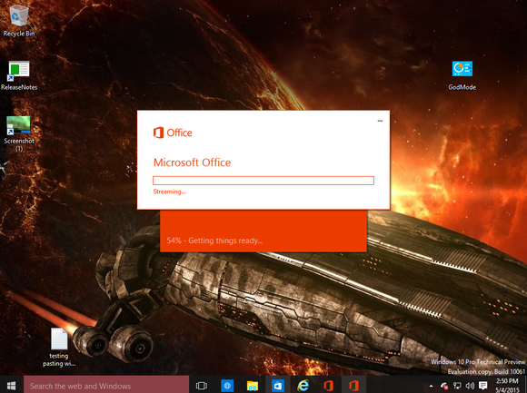This screenshot has height=393, width=527.
Task: Open the OneDrive tray icon with error
Action: click(x=444, y=386)
